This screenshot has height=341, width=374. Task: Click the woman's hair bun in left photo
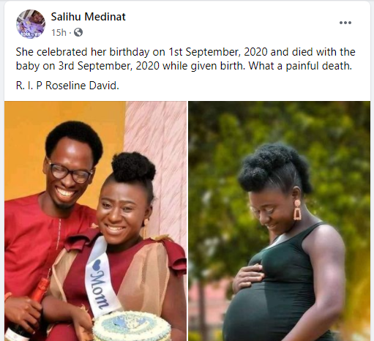[133, 167]
